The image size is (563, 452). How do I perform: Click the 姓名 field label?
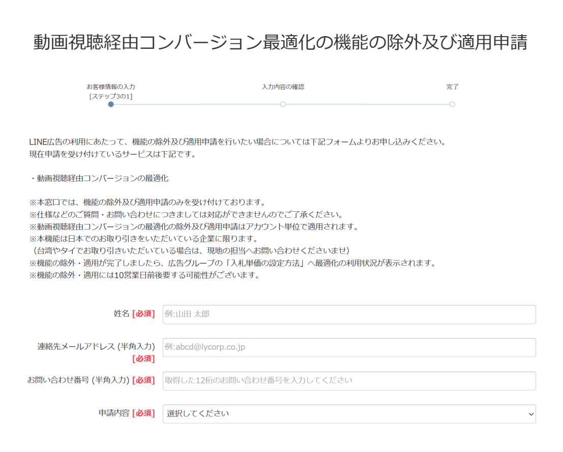coord(122,314)
